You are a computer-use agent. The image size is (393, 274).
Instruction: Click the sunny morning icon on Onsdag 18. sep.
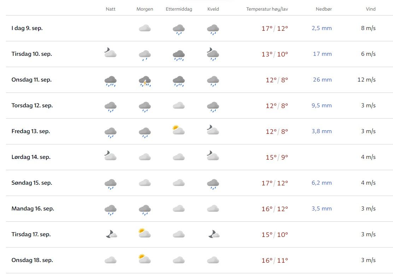click(144, 259)
